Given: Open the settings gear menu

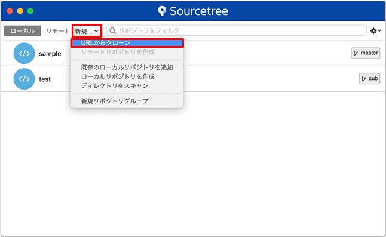Looking at the screenshot, I should (376, 30).
